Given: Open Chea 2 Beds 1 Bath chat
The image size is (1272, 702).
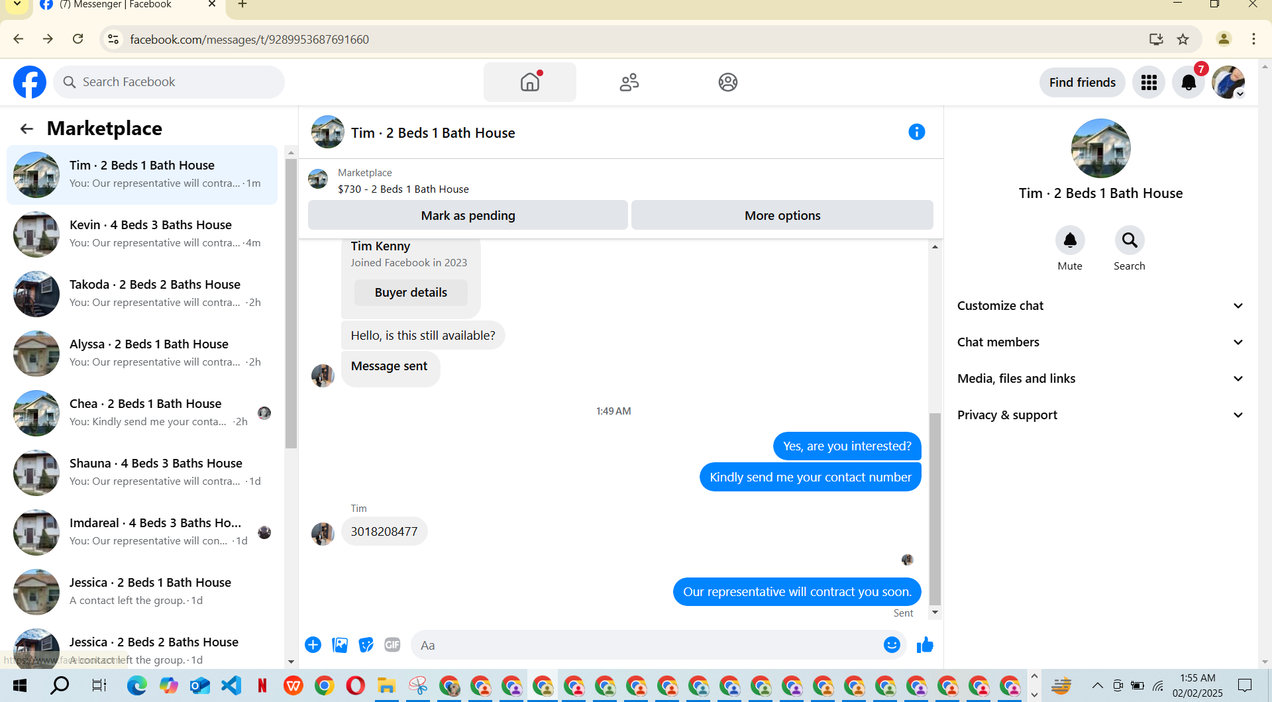Looking at the screenshot, I should (142, 413).
